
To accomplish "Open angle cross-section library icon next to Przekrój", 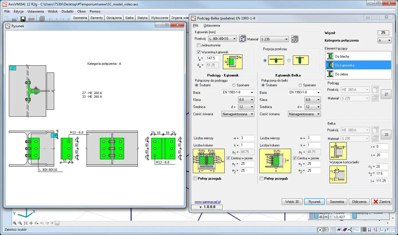I will coord(243,39).
